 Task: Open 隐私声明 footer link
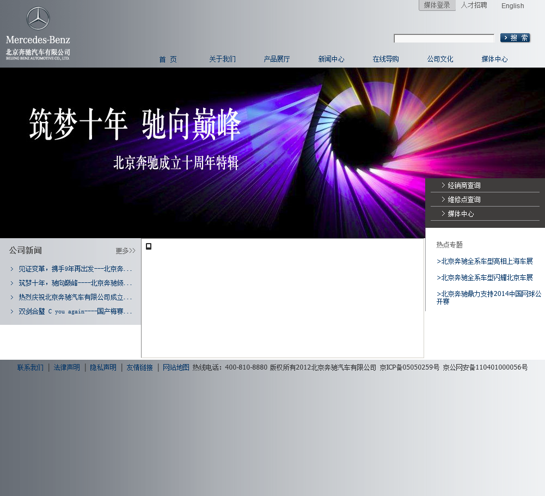click(x=103, y=367)
